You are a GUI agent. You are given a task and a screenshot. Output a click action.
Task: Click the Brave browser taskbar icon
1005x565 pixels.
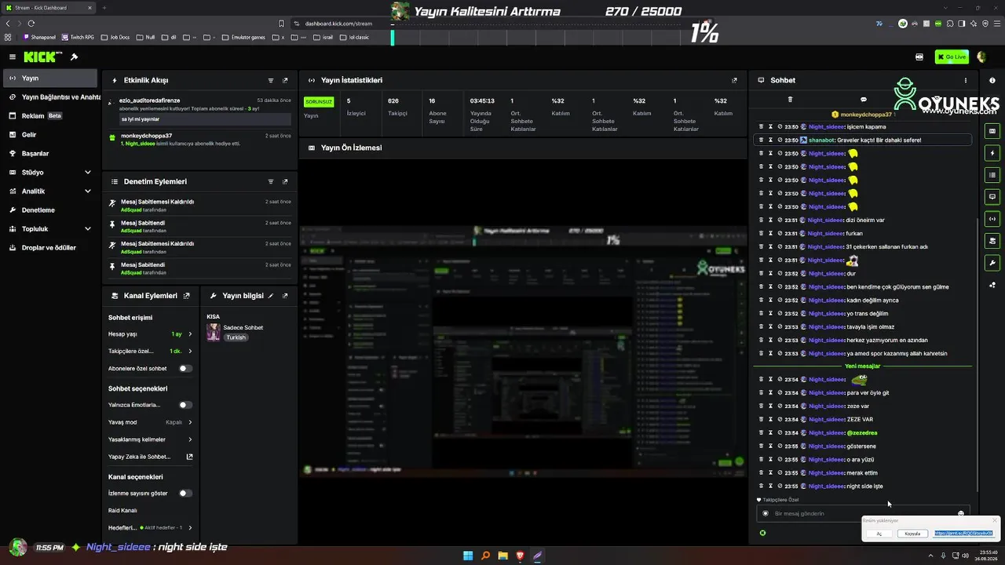pyautogui.click(x=520, y=556)
